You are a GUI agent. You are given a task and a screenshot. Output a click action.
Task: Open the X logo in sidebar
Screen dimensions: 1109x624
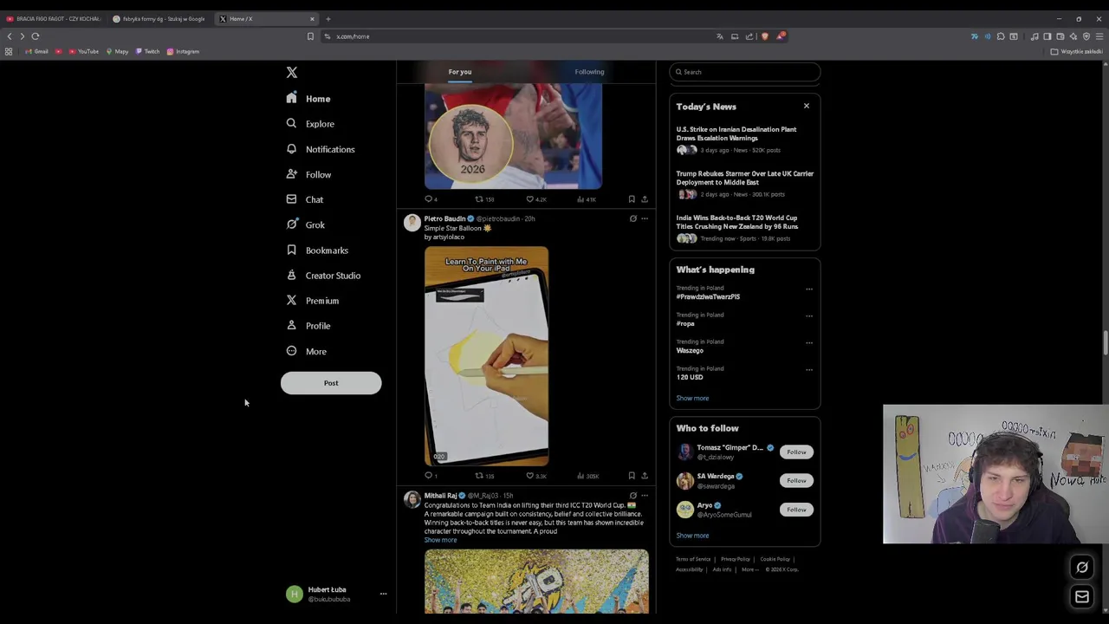pyautogui.click(x=292, y=73)
